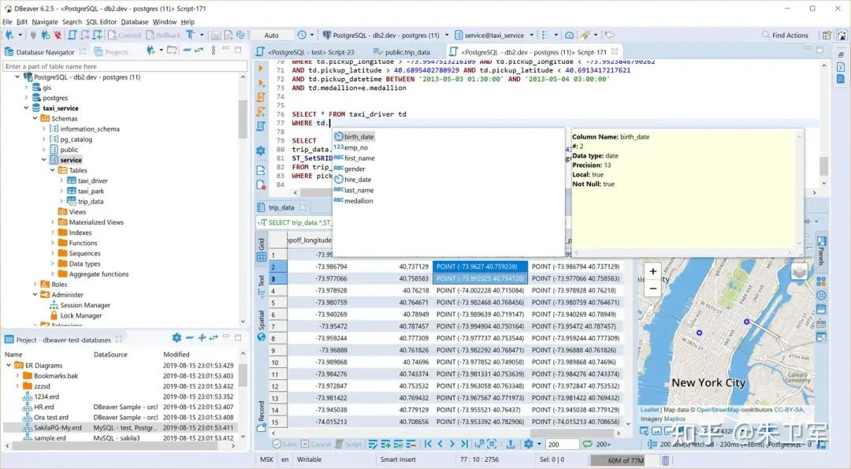Open the OpenStreetMap attribution link

tap(720, 410)
